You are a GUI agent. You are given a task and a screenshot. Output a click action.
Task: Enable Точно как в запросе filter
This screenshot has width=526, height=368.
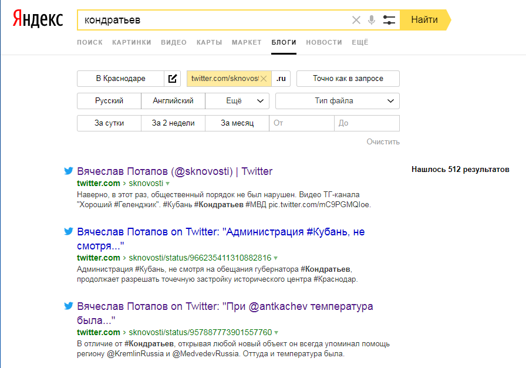click(348, 79)
